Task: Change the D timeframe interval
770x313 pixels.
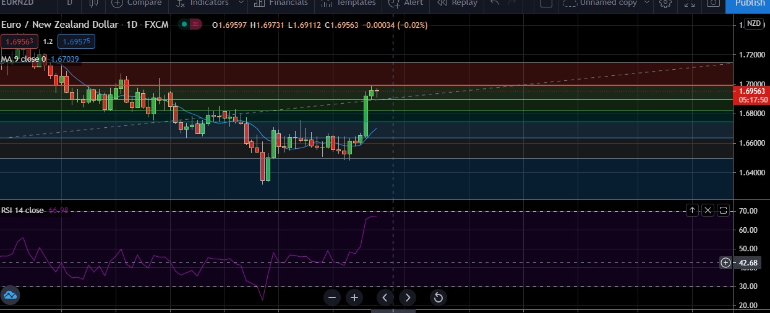Action: click(69, 3)
